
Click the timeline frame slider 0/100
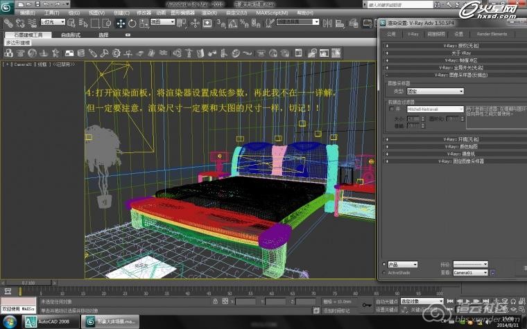(29, 283)
